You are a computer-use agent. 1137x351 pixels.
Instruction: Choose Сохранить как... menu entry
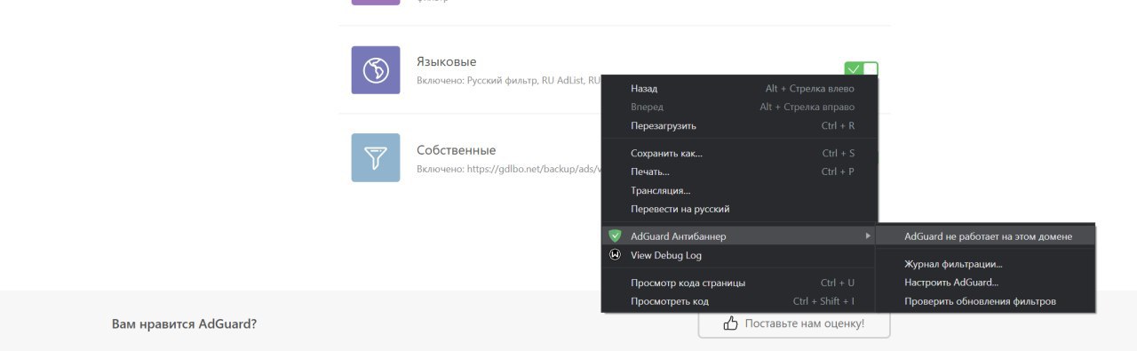pyautogui.click(x=739, y=153)
